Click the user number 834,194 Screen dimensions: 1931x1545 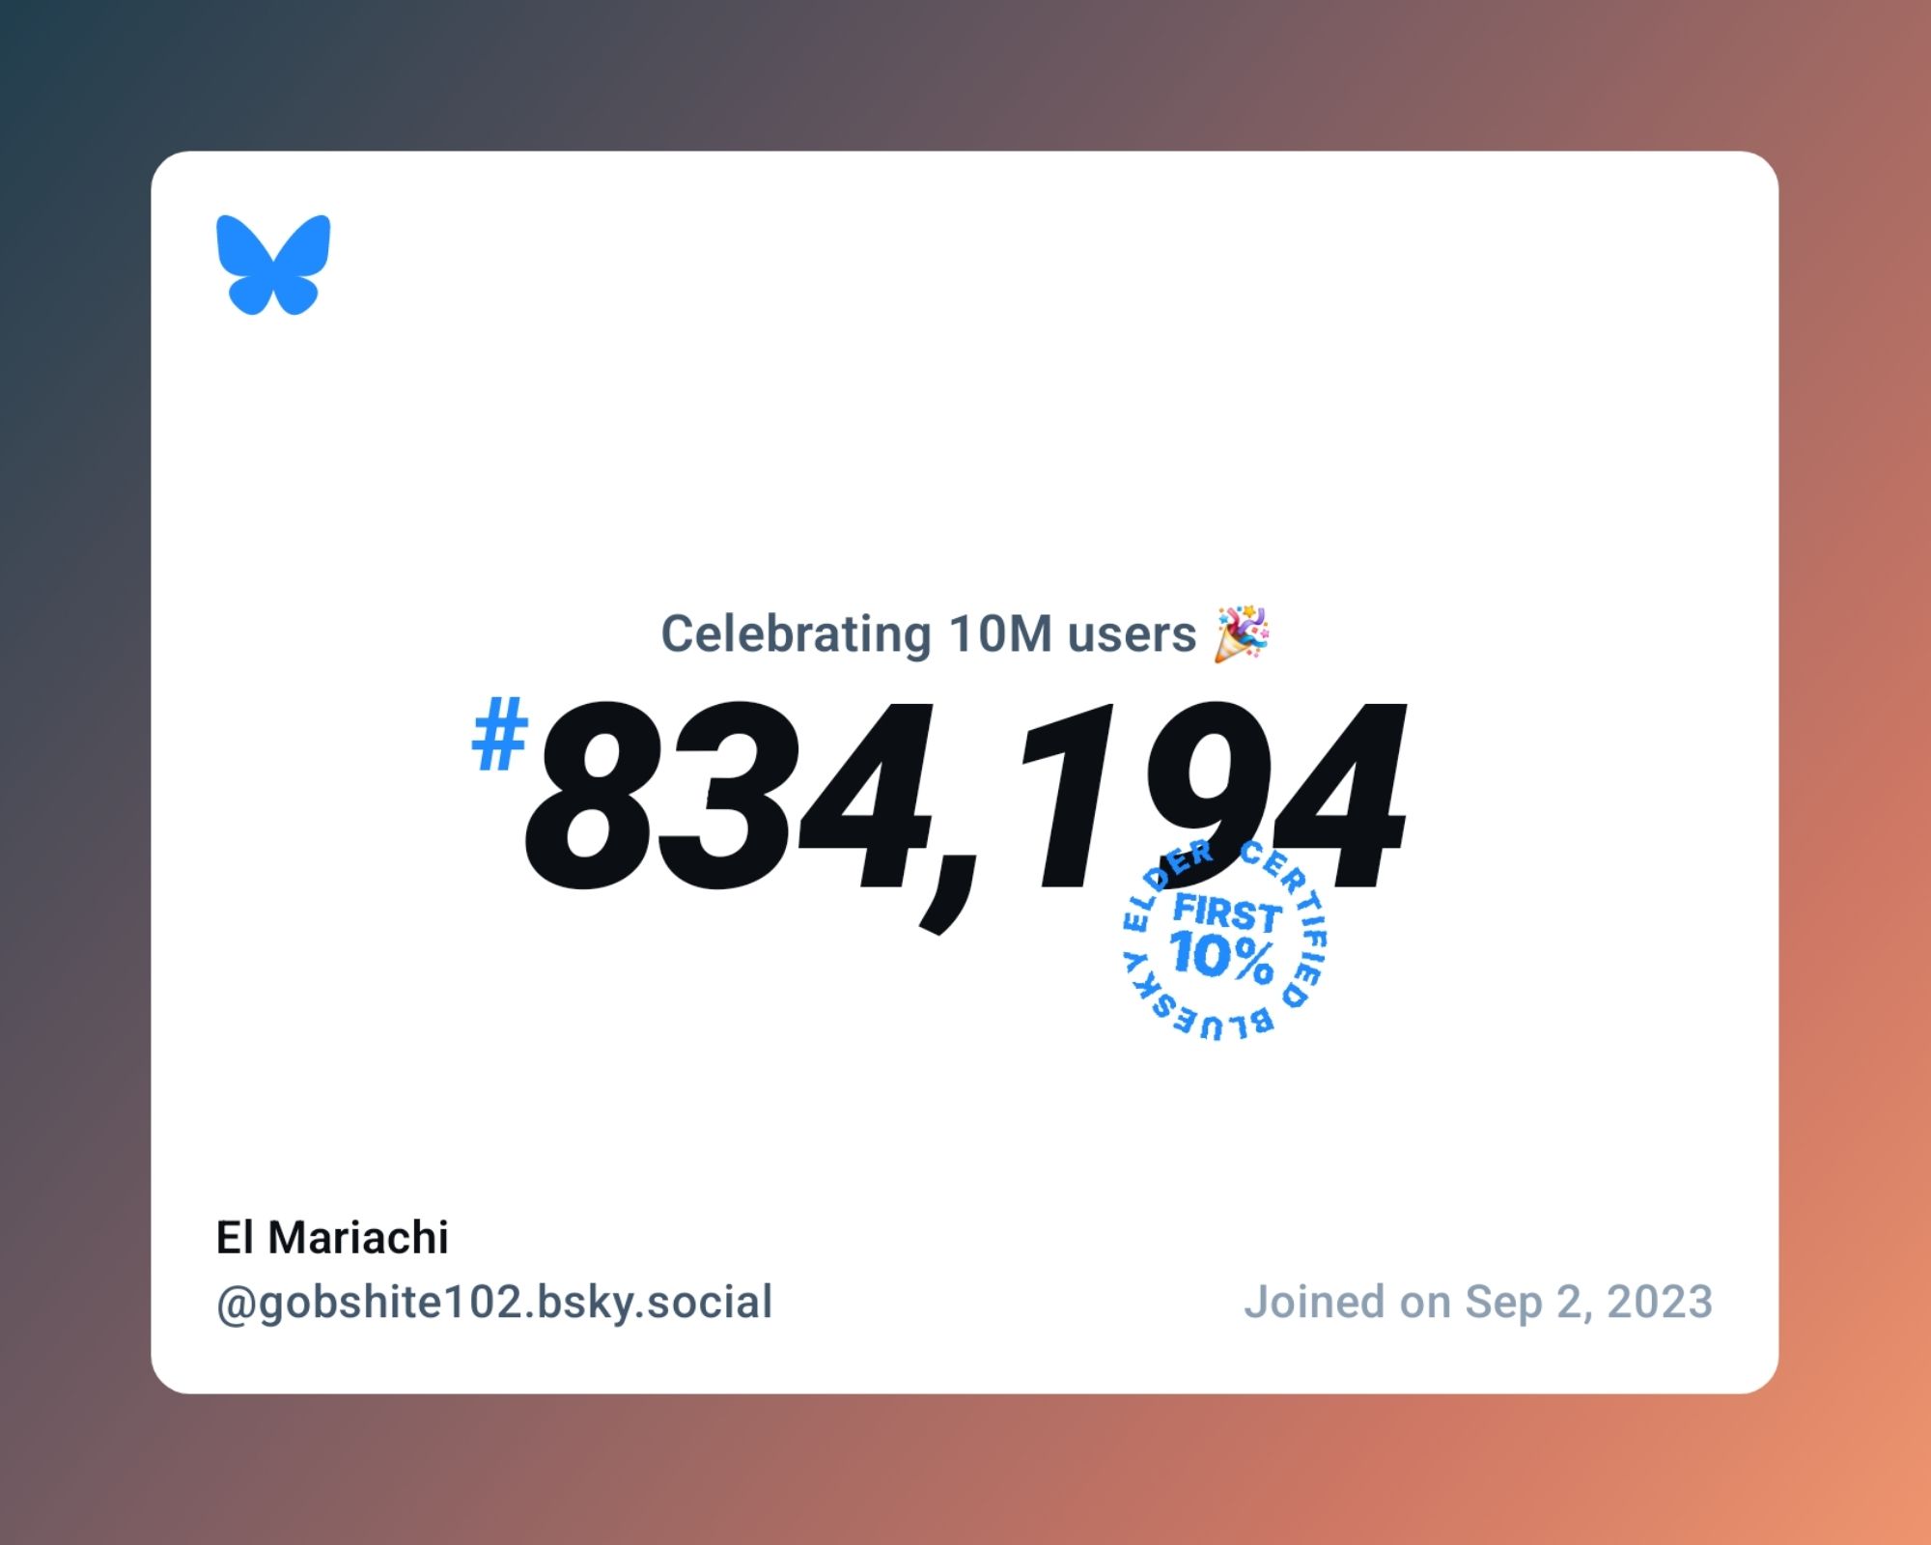click(965, 790)
